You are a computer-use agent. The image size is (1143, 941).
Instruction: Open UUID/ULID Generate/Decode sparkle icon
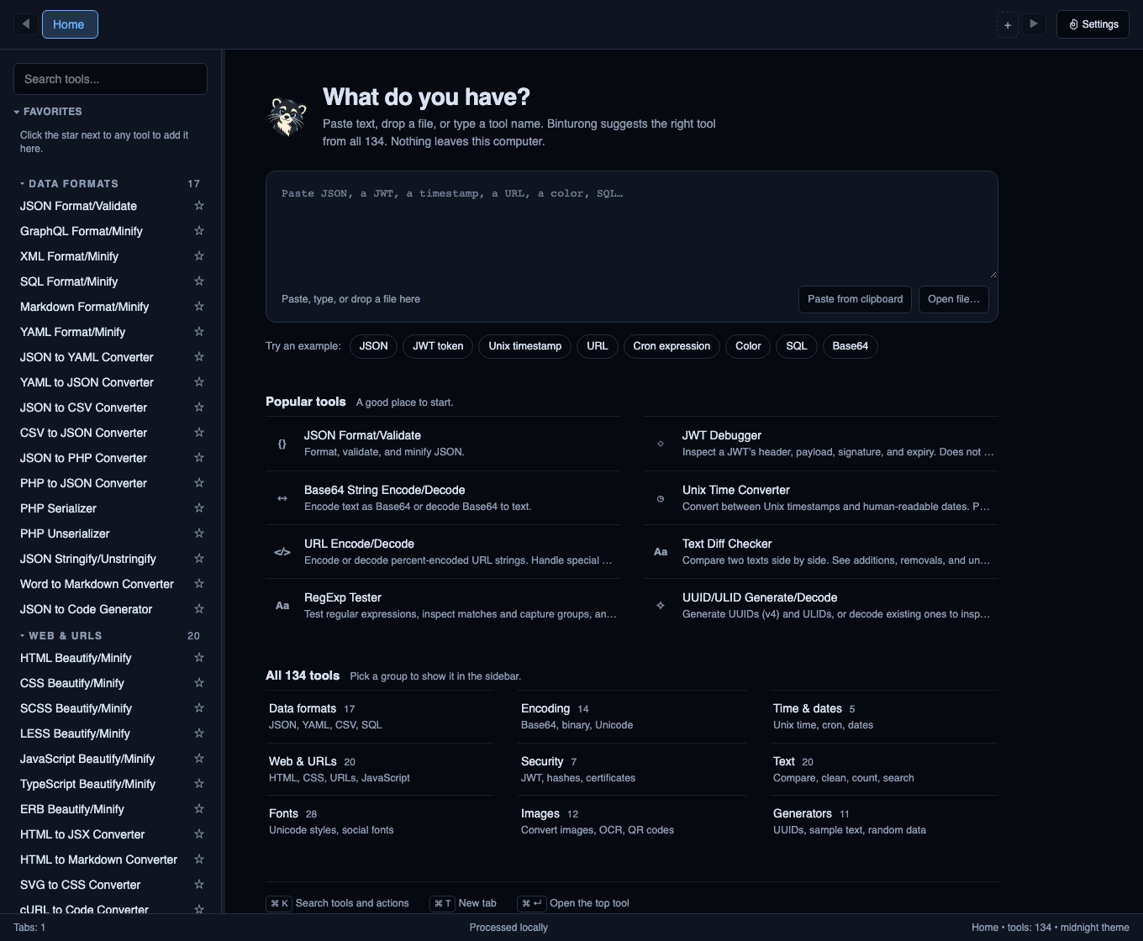click(x=661, y=606)
